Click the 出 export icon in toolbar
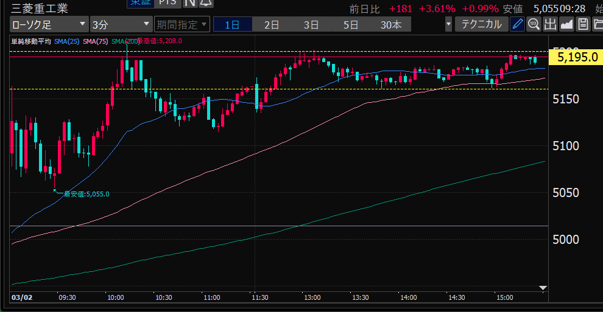Image resolution: width=603 pixels, height=312 pixels. [x=550, y=24]
